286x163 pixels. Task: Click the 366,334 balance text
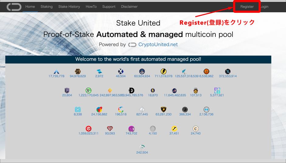(185, 114)
